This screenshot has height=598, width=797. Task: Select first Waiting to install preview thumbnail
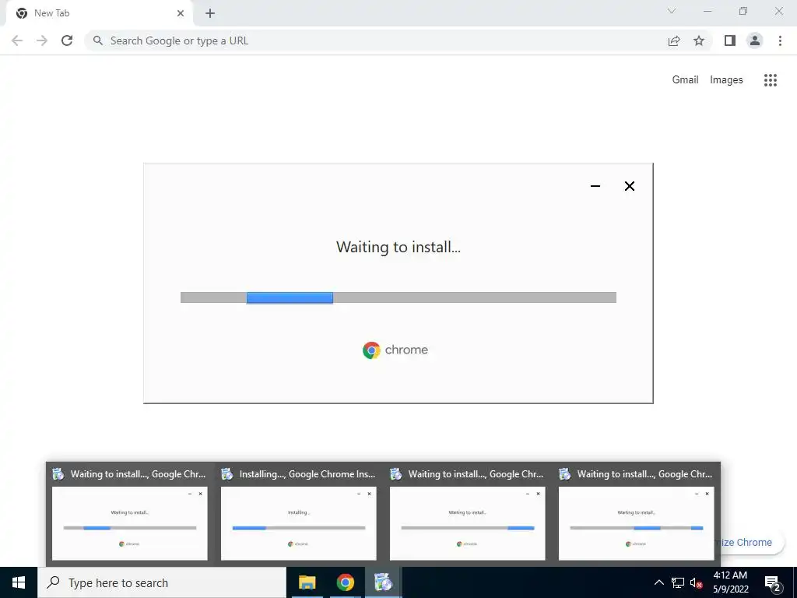130,514
